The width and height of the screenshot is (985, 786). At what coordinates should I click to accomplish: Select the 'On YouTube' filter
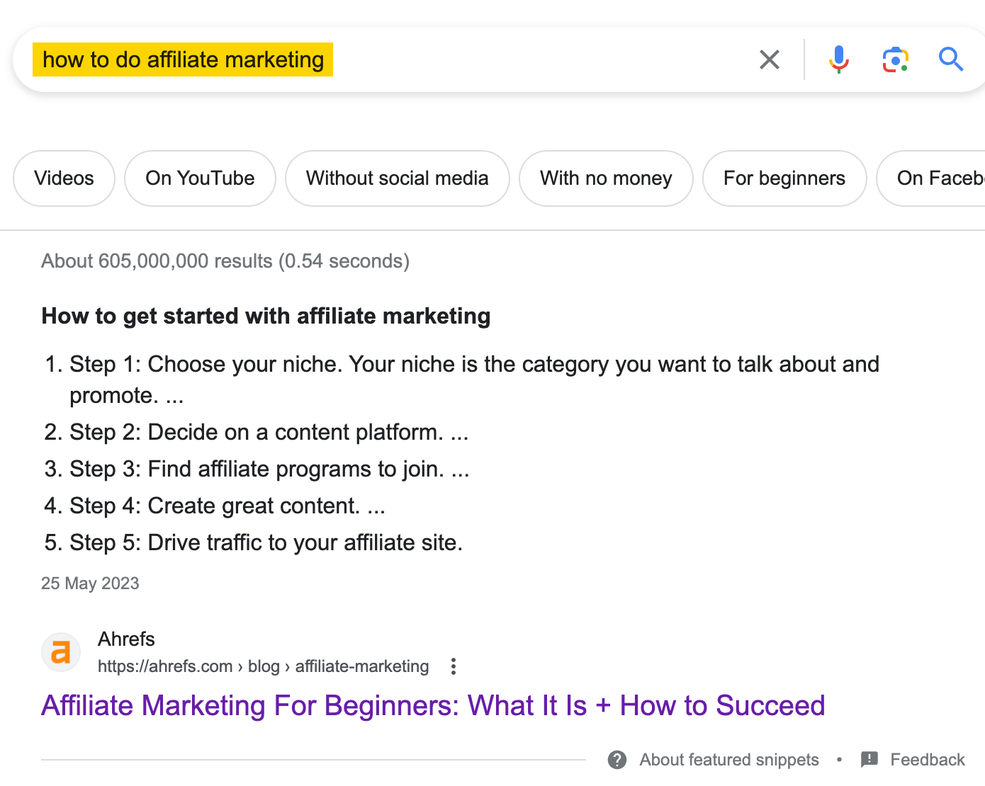pyautogui.click(x=200, y=178)
